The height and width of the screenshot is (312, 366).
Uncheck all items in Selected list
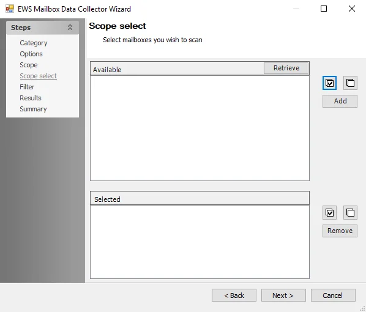350,213
